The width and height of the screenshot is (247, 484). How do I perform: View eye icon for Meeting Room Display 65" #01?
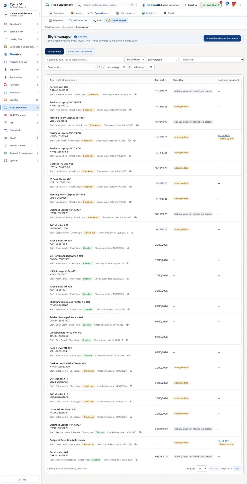coord(137,125)
